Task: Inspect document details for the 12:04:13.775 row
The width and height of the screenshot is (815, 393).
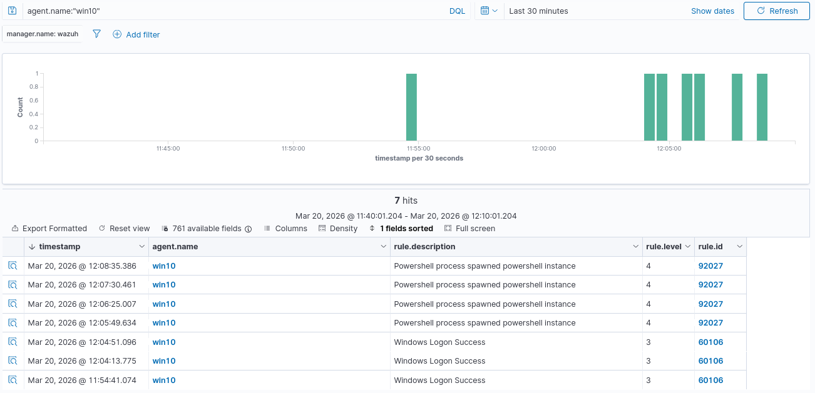Action: pyautogui.click(x=13, y=361)
